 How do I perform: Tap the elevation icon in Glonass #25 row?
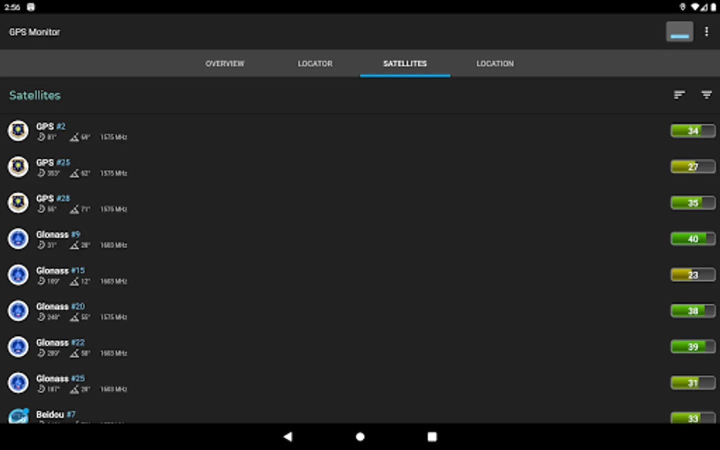pyautogui.click(x=74, y=389)
